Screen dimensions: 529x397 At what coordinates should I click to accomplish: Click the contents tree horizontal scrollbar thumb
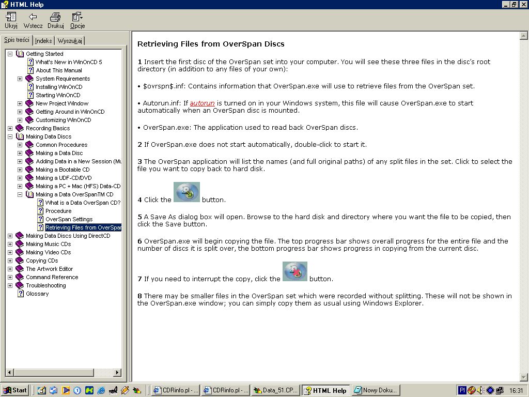[54, 372]
